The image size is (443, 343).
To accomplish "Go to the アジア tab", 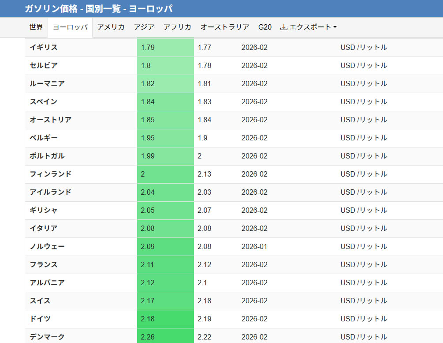I will [144, 27].
